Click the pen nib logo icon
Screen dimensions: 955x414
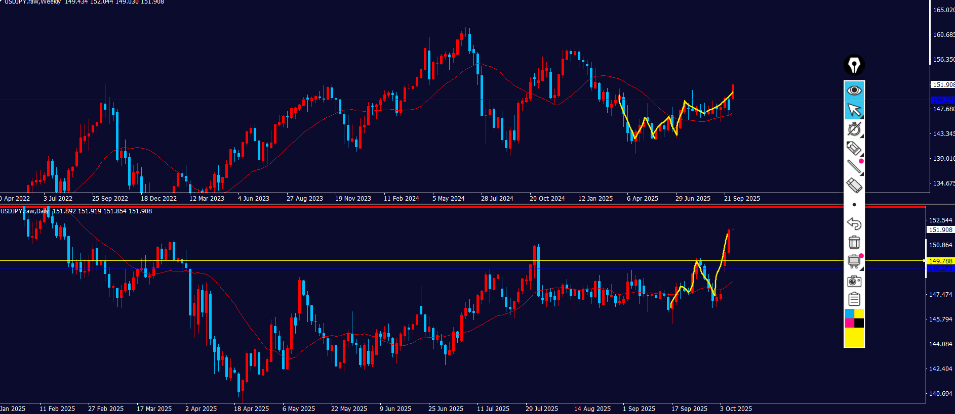click(854, 65)
